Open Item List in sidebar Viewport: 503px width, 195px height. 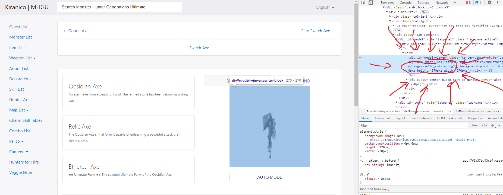point(17,48)
